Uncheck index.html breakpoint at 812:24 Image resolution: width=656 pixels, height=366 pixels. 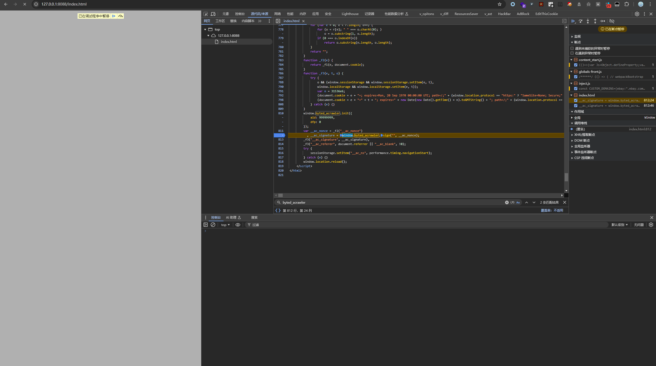click(576, 100)
